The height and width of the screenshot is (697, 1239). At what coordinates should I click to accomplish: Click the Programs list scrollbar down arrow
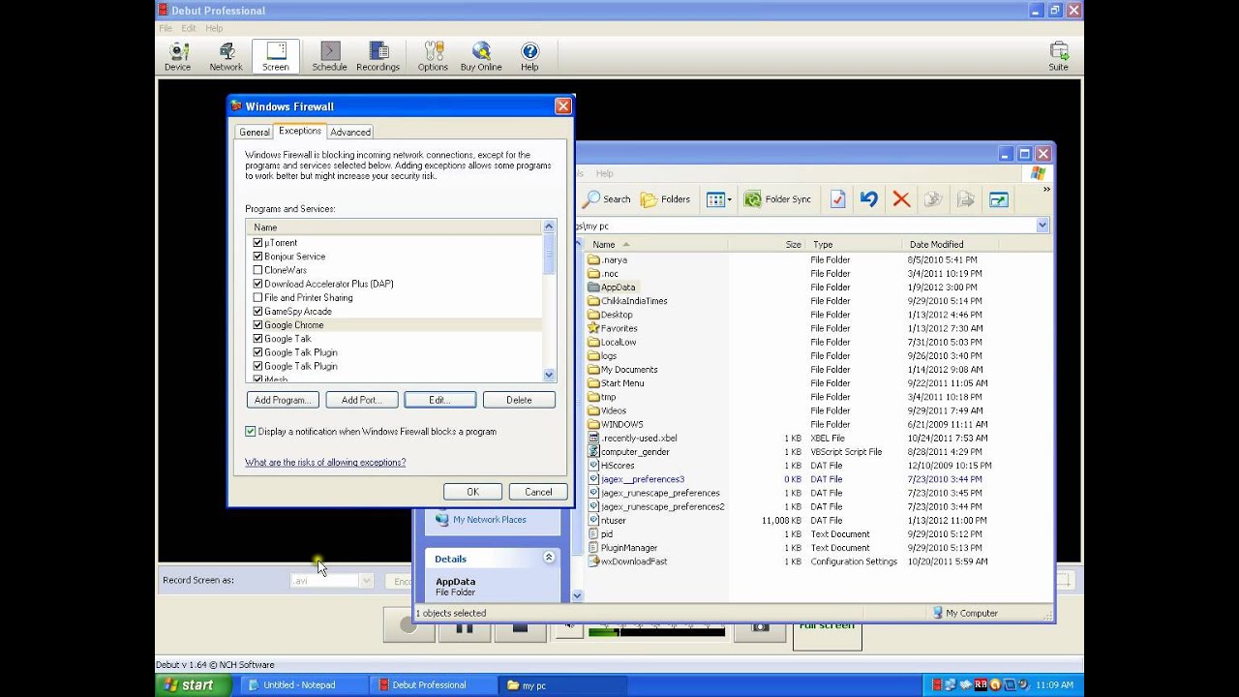[x=549, y=375]
